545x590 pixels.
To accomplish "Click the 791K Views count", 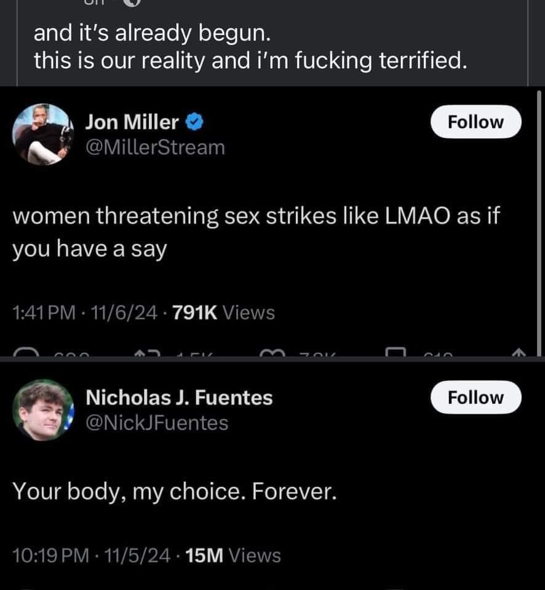I will pos(223,313).
